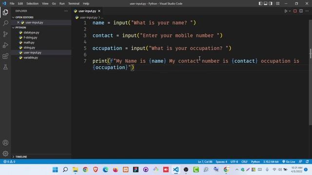Image resolution: width=312 pixels, height=175 pixels.
Task: Open the Explorer view in activity bar
Action: 5,12
